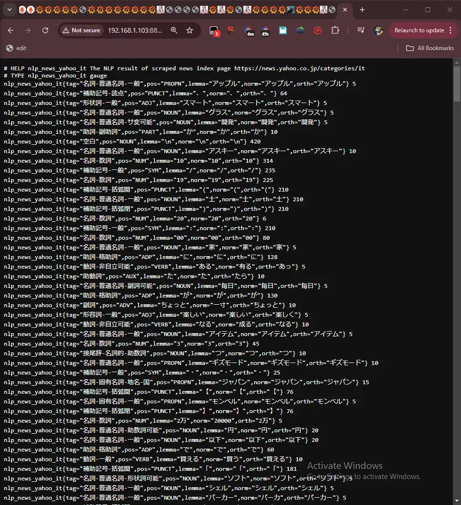Click the browser Back arrow
This screenshot has width=461, height=505.
tap(11, 30)
